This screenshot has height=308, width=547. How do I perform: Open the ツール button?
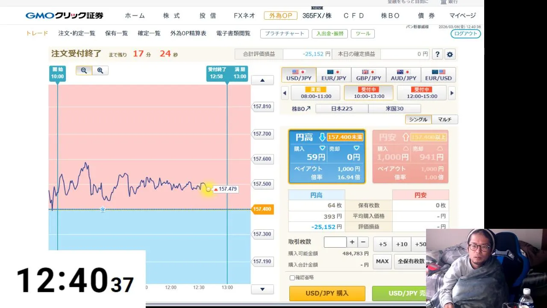point(363,33)
